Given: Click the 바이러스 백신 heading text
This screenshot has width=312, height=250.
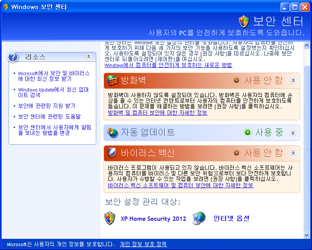Looking at the screenshot, I should (x=148, y=153).
